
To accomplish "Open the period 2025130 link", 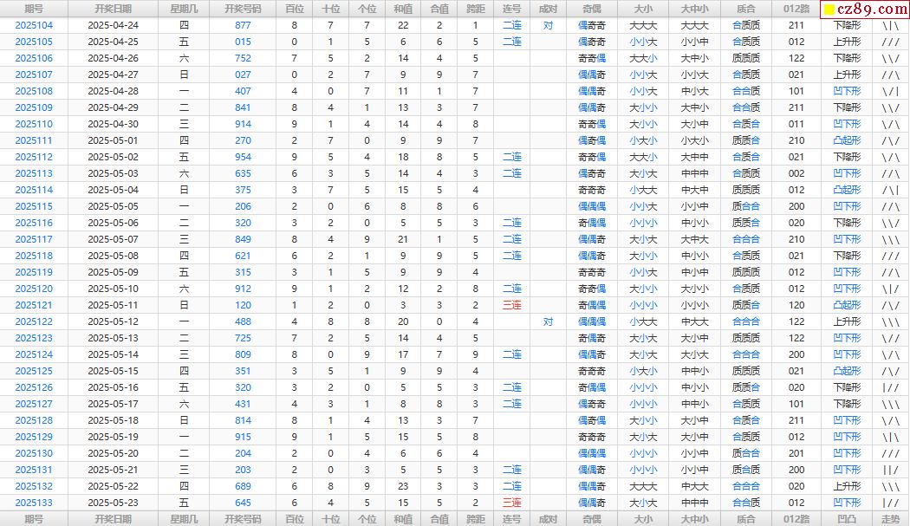I will click(x=34, y=453).
